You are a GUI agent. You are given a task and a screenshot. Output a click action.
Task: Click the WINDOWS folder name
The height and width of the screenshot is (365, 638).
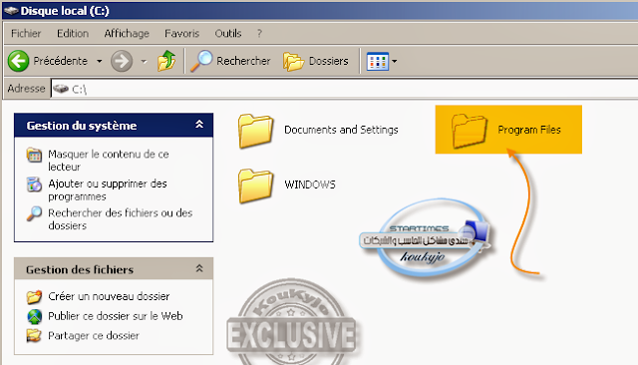(x=310, y=184)
